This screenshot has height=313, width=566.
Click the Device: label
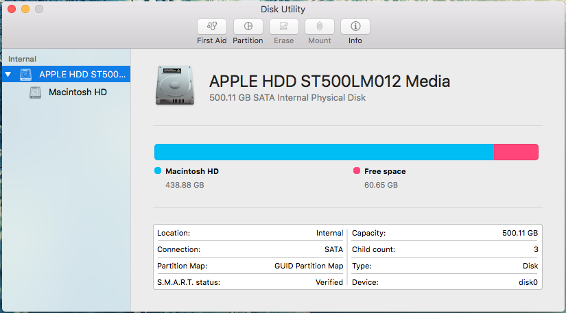click(365, 282)
